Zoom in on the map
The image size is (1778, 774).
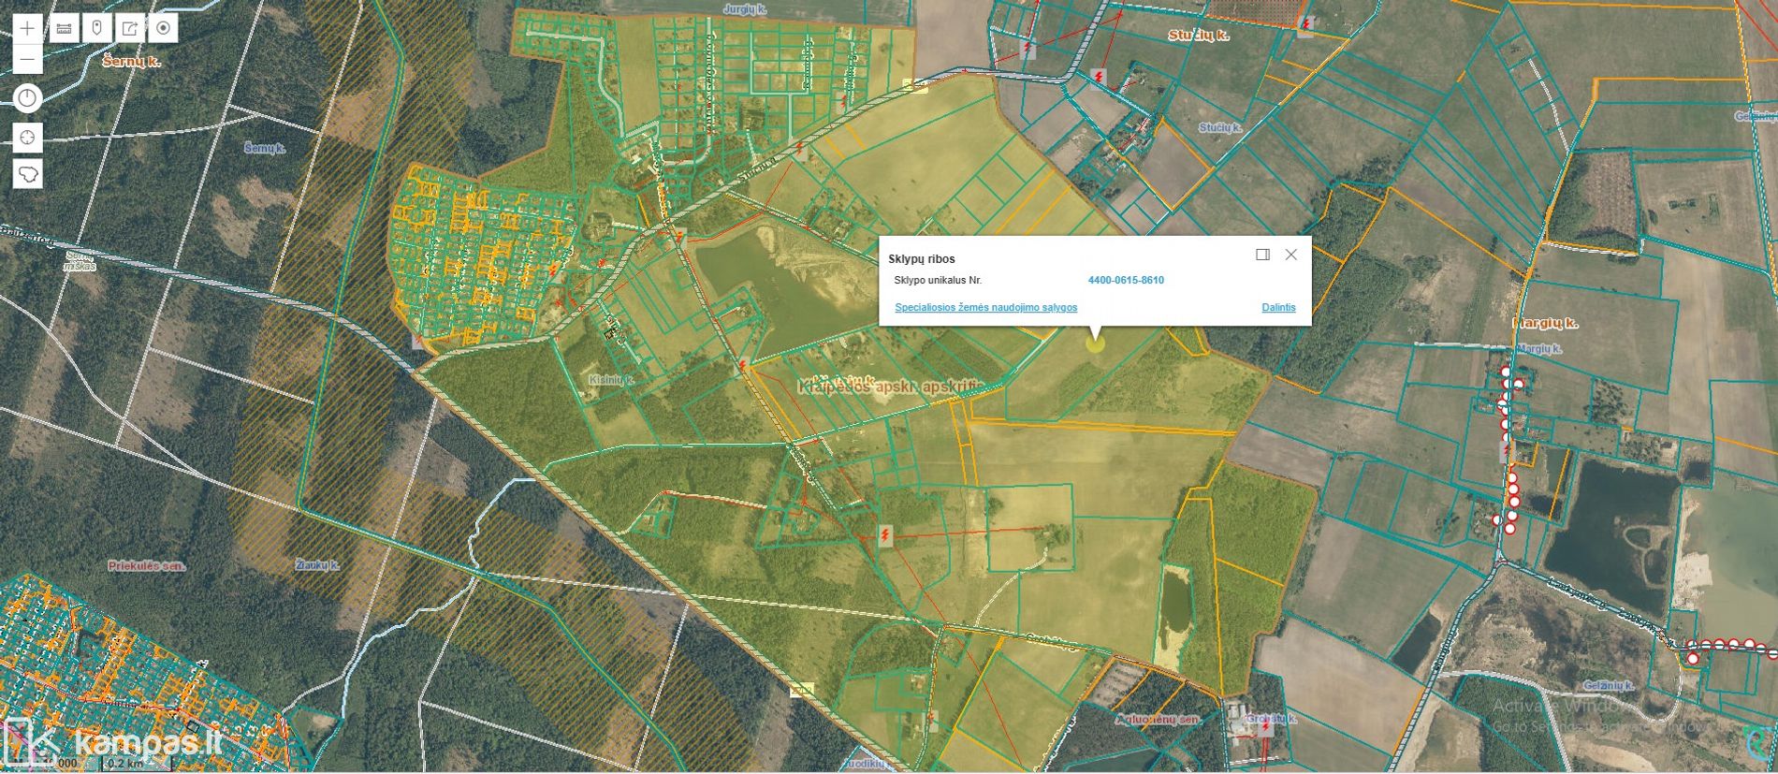pos(27,28)
